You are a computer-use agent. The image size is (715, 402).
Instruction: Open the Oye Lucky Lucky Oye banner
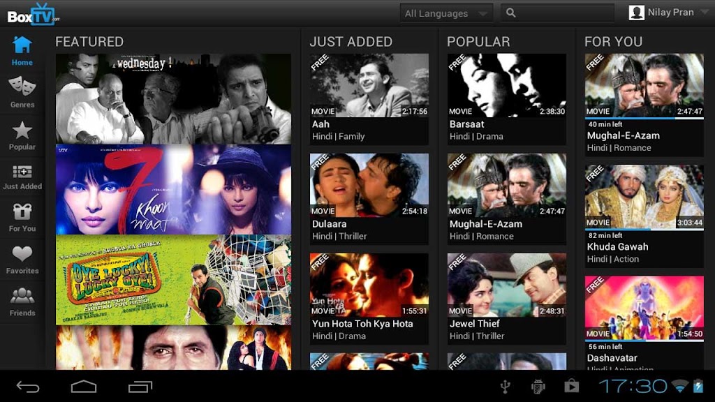[173, 280]
